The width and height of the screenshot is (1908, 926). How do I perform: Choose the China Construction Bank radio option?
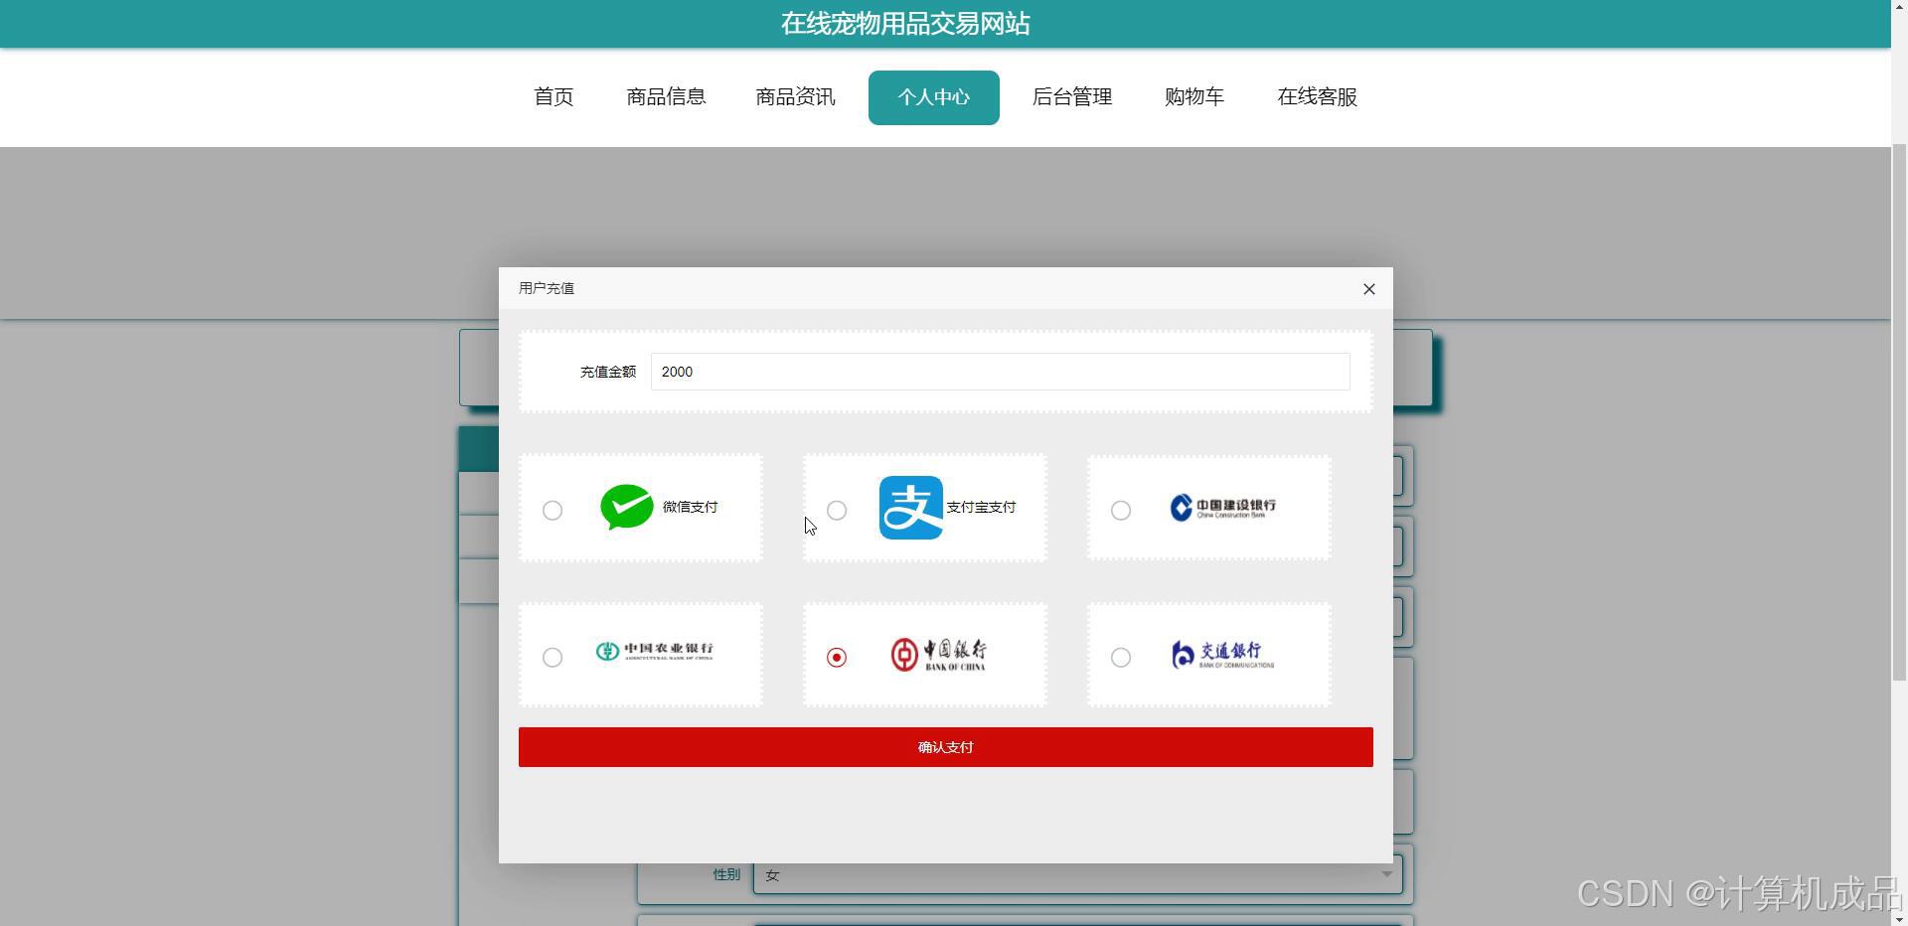point(1121,511)
